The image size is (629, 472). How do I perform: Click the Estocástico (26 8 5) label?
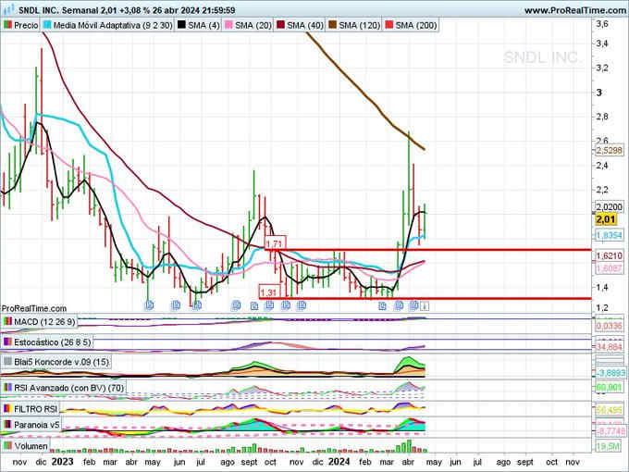click(52, 342)
